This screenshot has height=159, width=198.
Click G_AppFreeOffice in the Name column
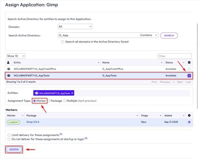tap(113, 69)
